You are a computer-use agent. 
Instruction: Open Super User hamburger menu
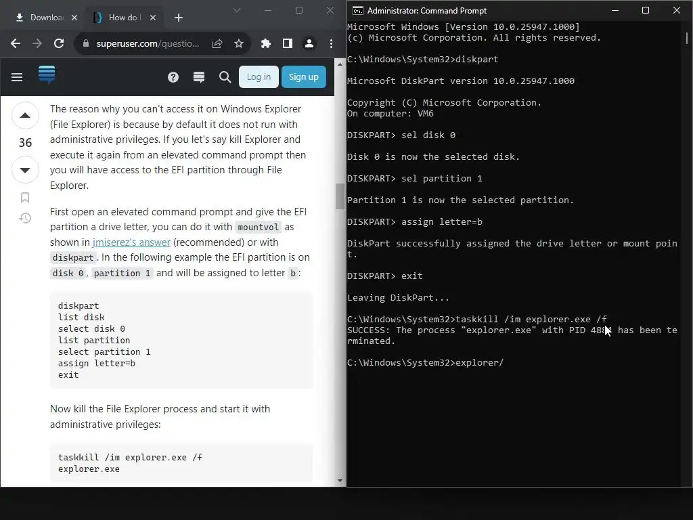17,77
